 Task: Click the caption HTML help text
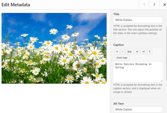[138, 88]
